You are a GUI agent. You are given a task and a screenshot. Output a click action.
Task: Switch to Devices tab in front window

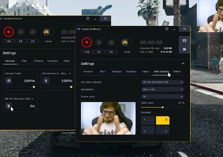[88, 72]
